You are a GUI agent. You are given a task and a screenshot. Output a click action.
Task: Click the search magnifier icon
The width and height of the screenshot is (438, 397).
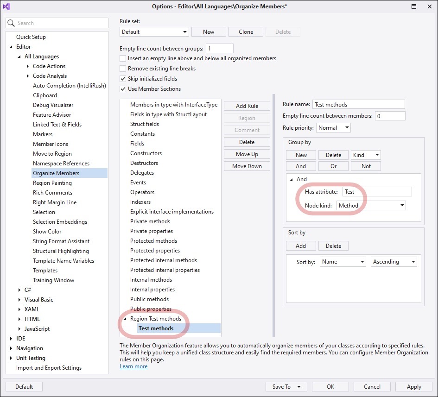coord(11,23)
